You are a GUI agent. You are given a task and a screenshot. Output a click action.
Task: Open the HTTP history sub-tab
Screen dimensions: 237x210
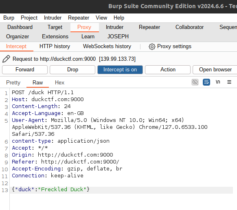point(55,46)
